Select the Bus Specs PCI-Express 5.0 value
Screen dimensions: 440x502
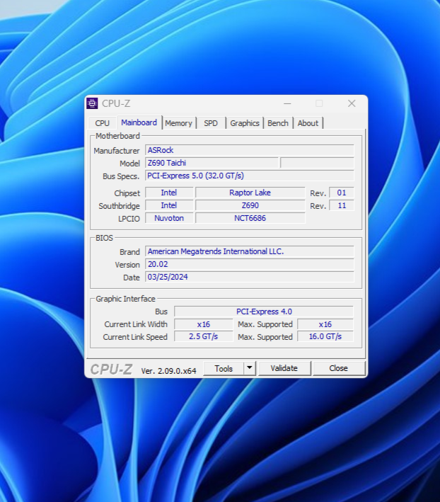point(250,176)
